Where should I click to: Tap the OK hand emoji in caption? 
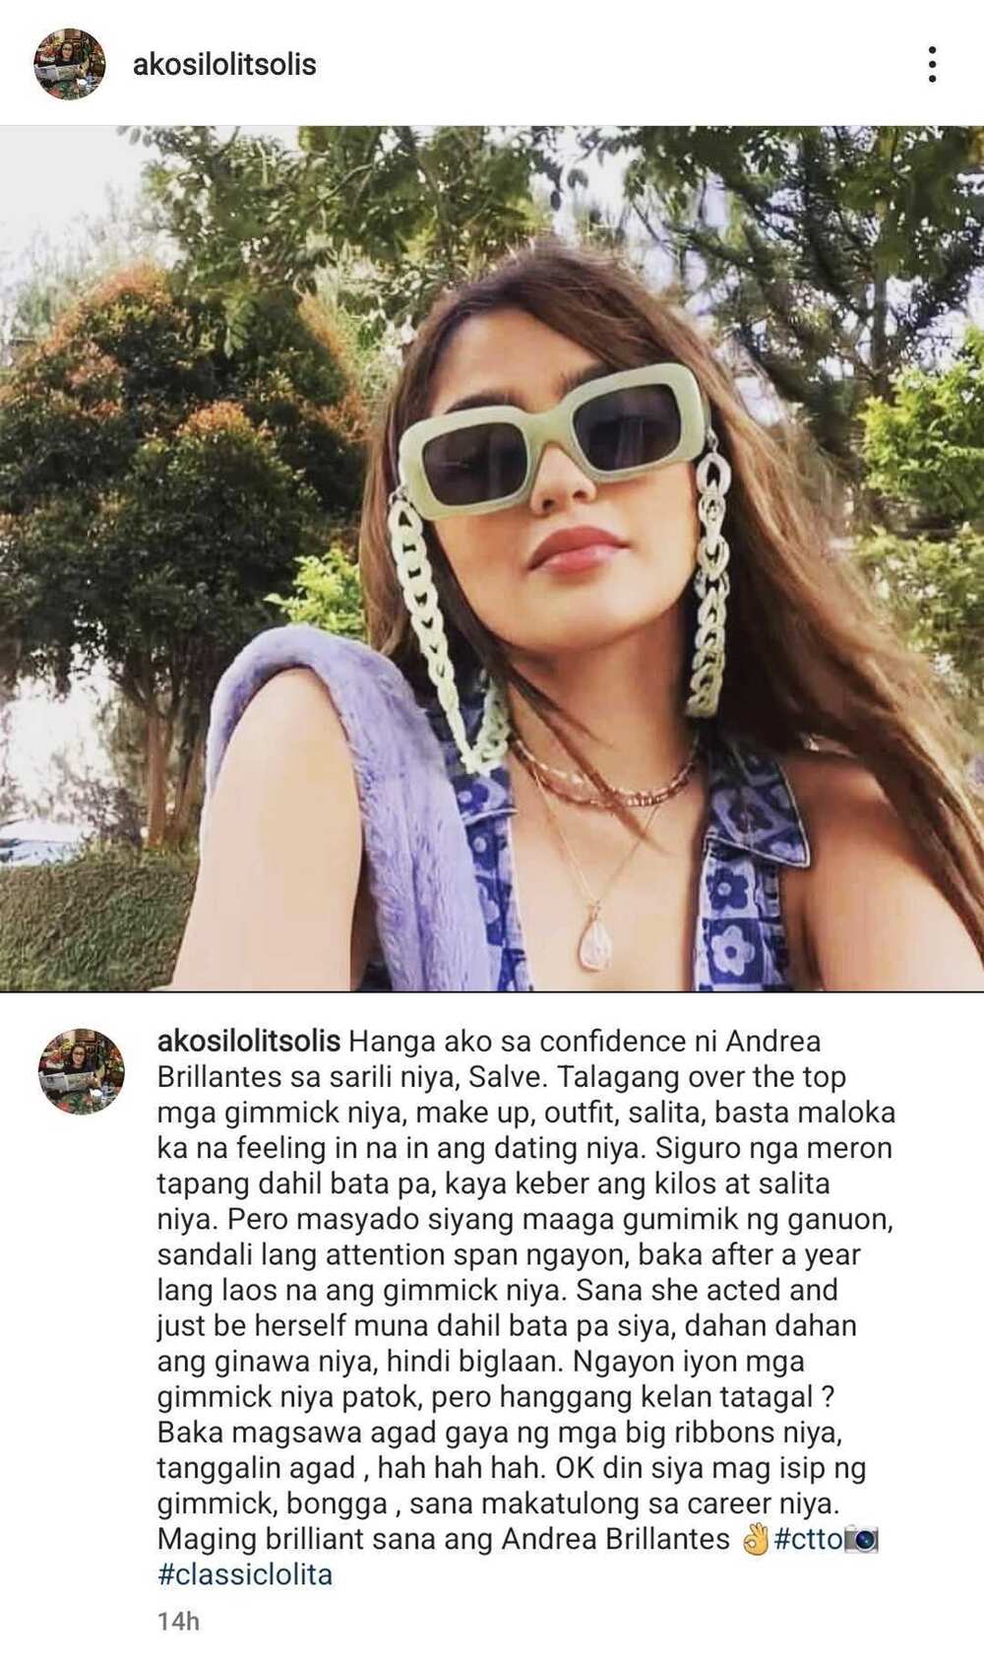pyautogui.click(x=755, y=1539)
